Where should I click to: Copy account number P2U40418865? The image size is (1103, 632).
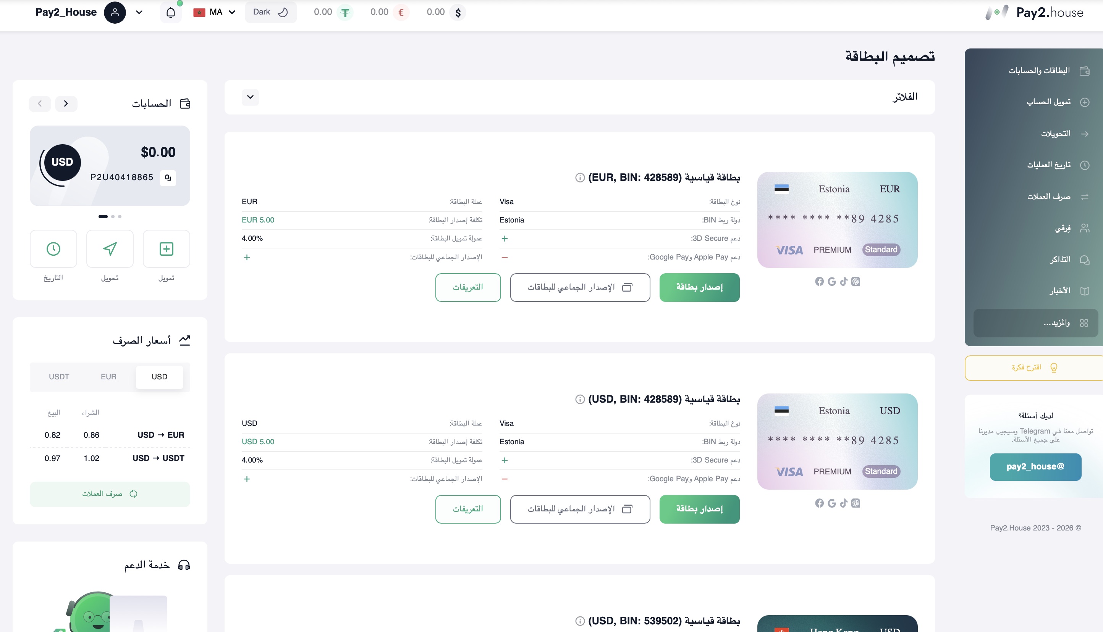coord(168,177)
